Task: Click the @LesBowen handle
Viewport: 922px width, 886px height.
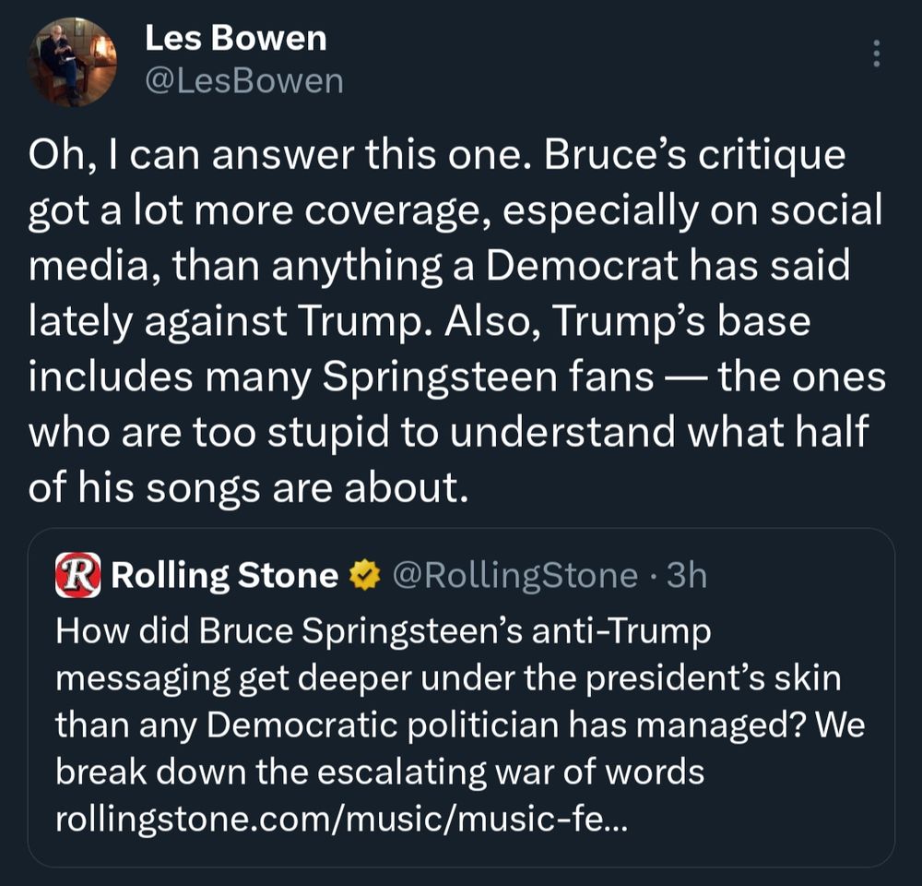Action: coord(243,81)
